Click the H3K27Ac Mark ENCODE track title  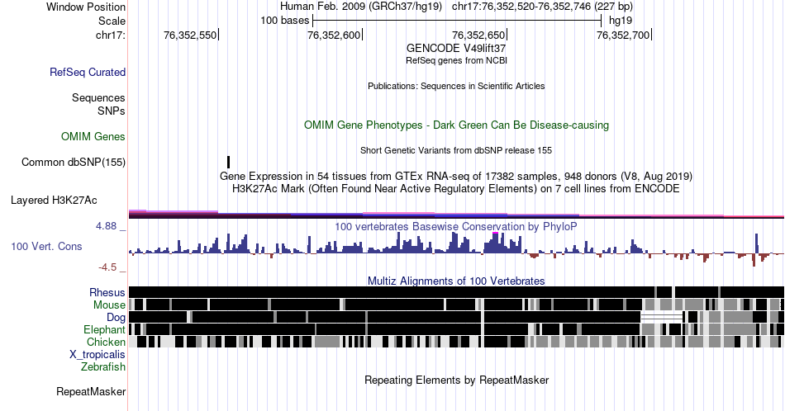(x=456, y=188)
